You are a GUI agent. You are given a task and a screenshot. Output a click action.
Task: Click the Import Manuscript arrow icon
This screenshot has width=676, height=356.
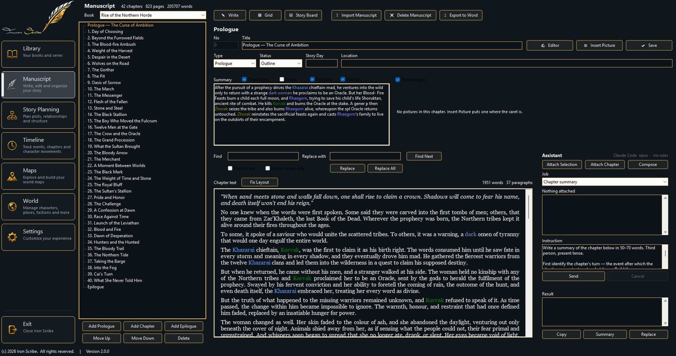click(337, 15)
